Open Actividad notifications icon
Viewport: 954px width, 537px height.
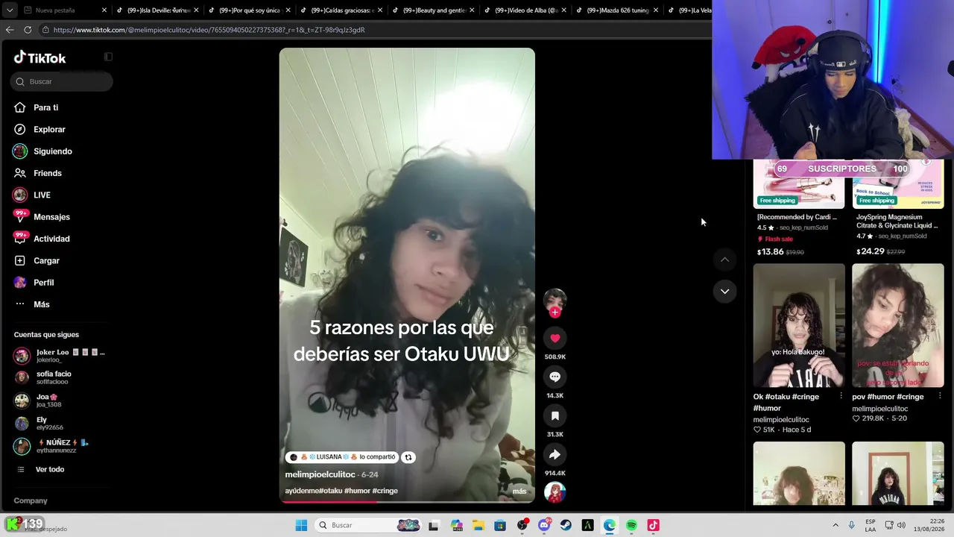coord(20,239)
